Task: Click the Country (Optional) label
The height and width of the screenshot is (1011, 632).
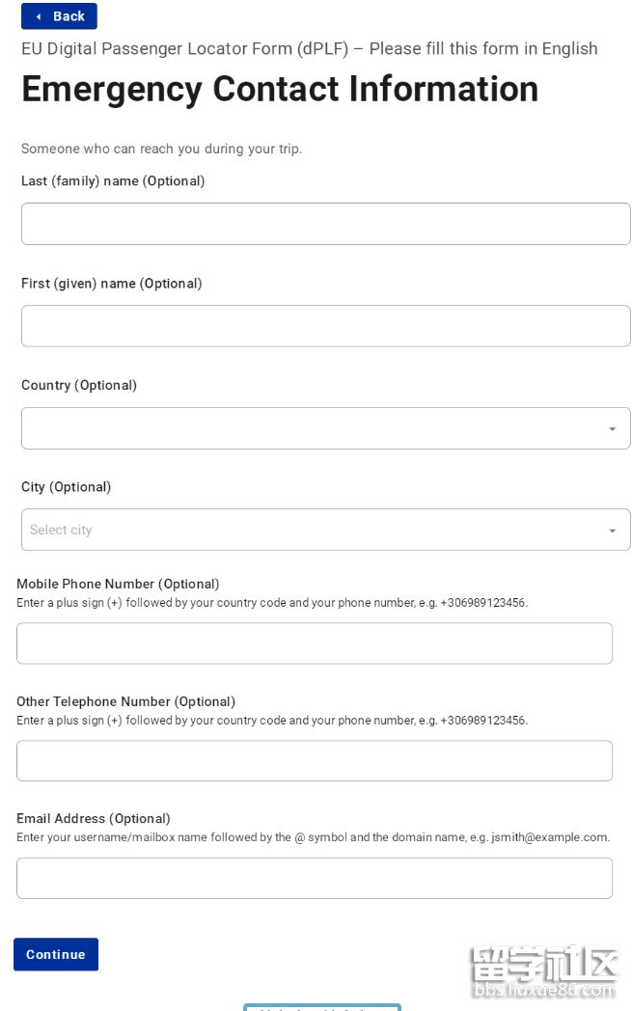Action: (79, 385)
